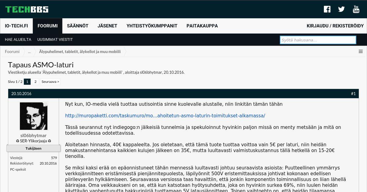367x192 pixels.
Task: Click Foorumi breadcrumb
Action: point(12,52)
